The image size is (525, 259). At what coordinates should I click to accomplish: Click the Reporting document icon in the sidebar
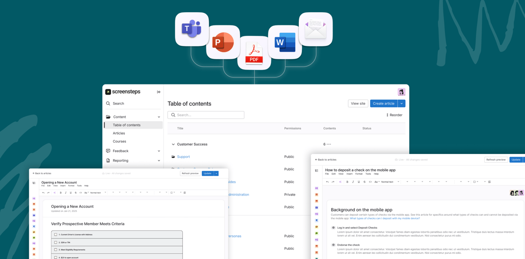[x=108, y=161]
